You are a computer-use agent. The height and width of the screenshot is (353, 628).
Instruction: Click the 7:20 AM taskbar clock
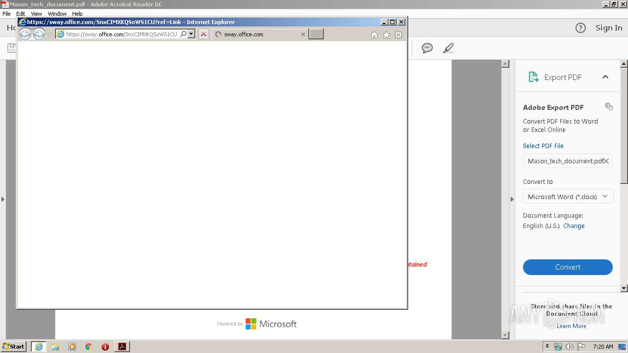pos(603,347)
